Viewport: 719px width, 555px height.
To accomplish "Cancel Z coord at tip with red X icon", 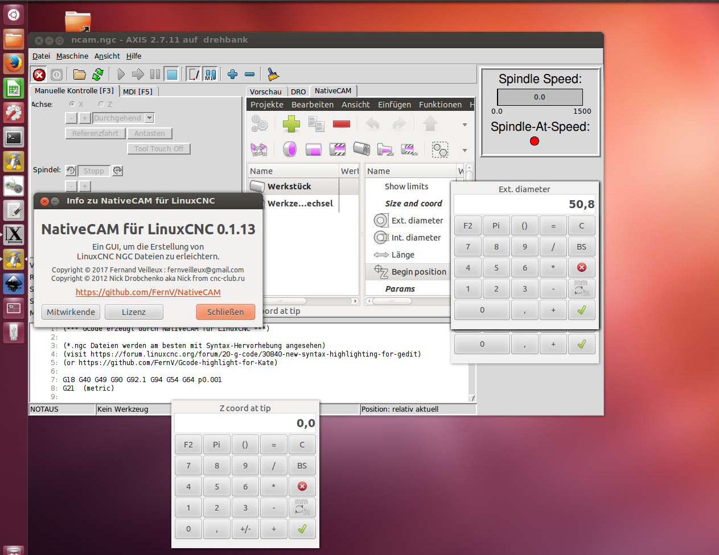I will point(302,486).
